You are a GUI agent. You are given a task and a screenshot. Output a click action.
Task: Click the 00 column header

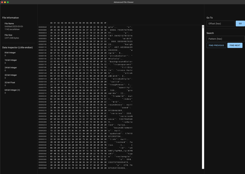click(51, 23)
